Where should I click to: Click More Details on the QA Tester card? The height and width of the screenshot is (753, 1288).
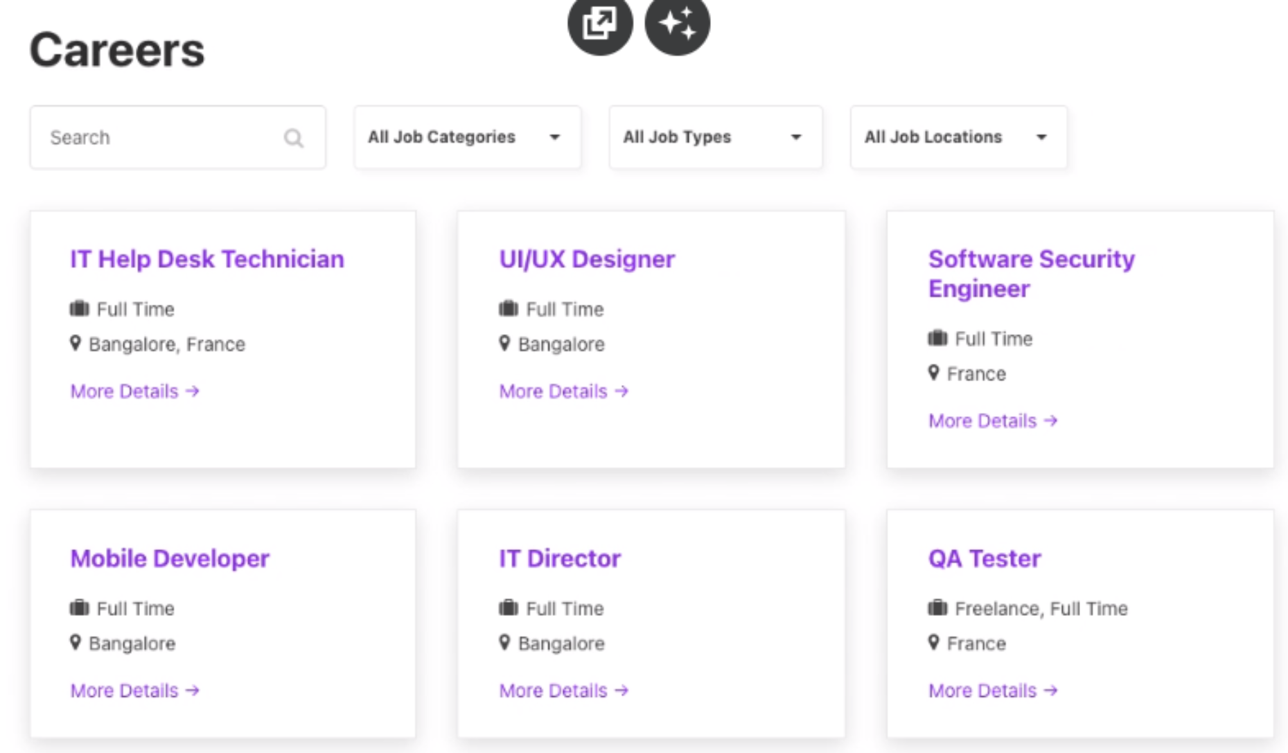(x=993, y=691)
